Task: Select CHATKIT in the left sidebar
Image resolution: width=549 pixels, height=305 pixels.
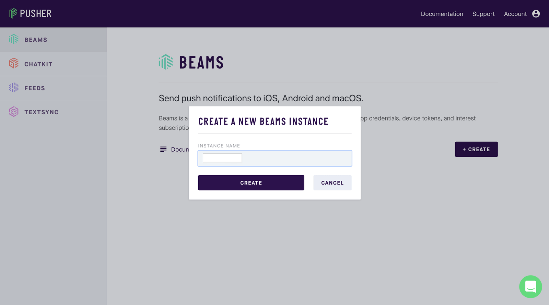Action: 38,64
